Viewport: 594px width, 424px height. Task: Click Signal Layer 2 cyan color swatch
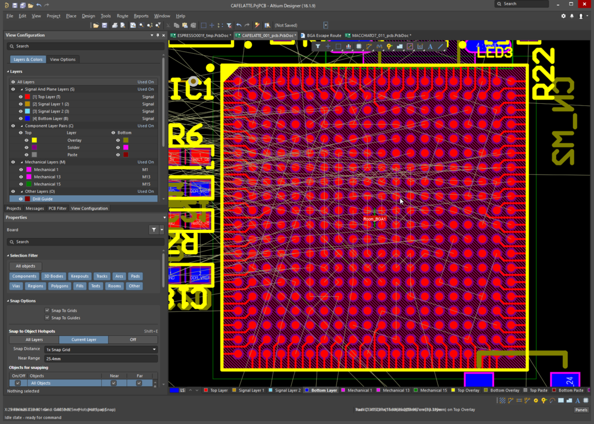tap(27, 111)
